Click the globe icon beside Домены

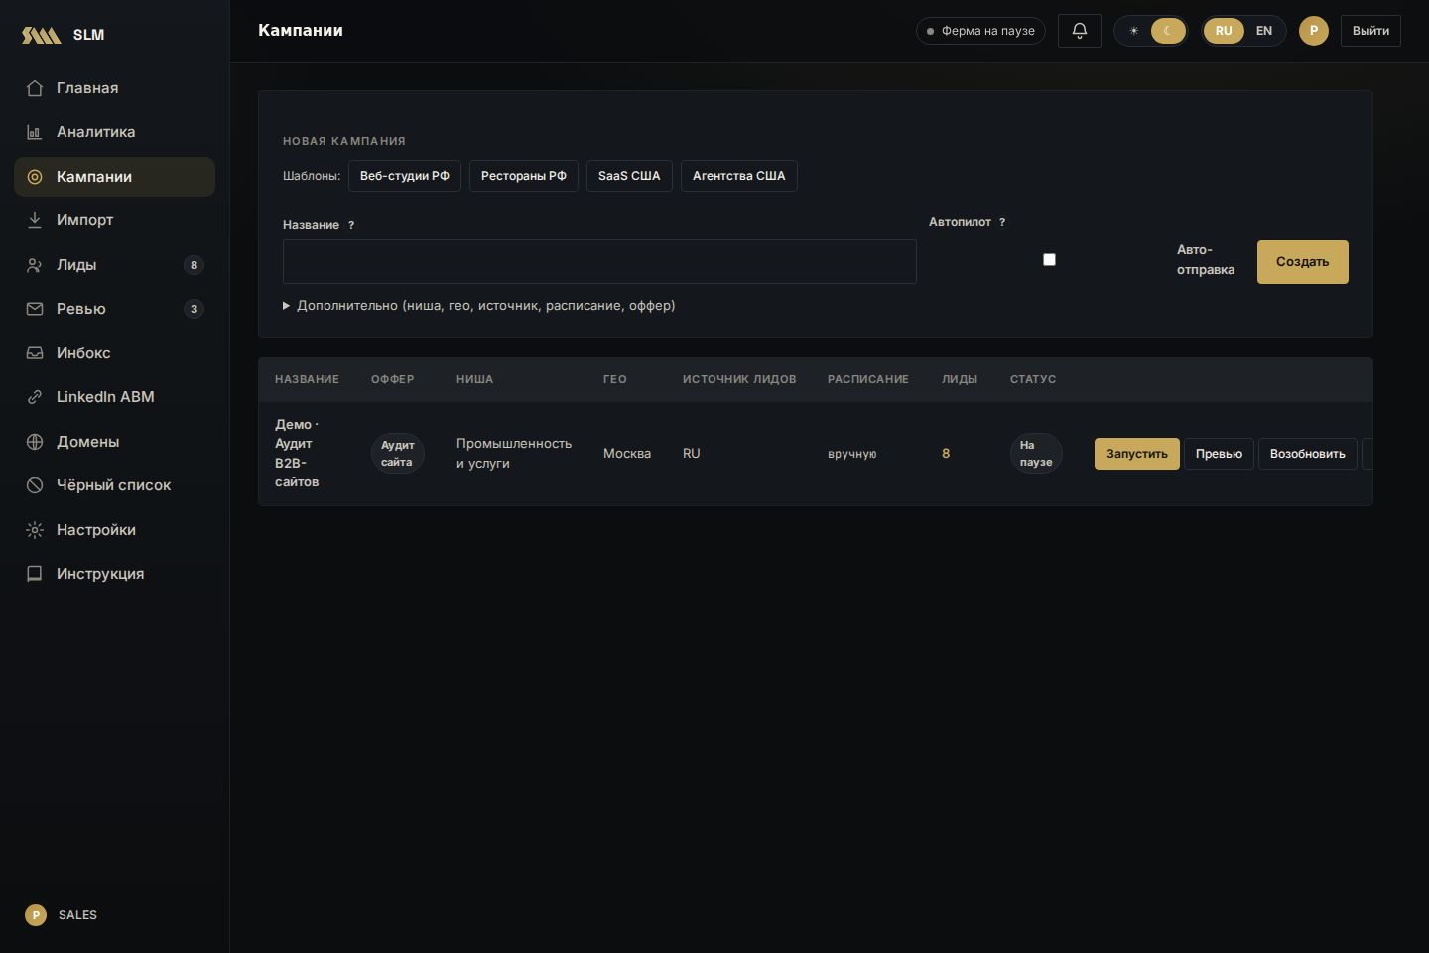35,442
